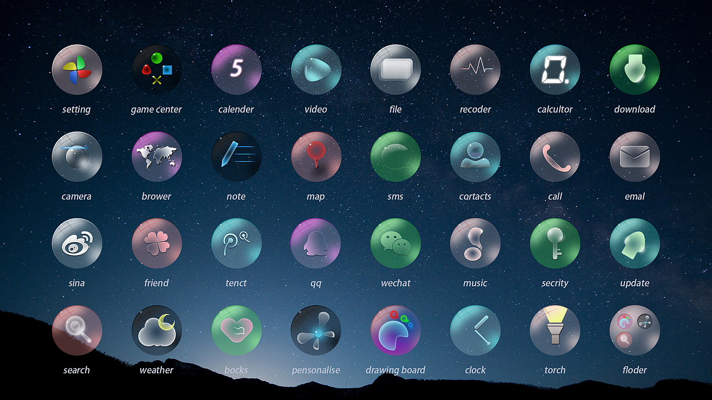Launch the drawing board palette icon

click(x=395, y=331)
